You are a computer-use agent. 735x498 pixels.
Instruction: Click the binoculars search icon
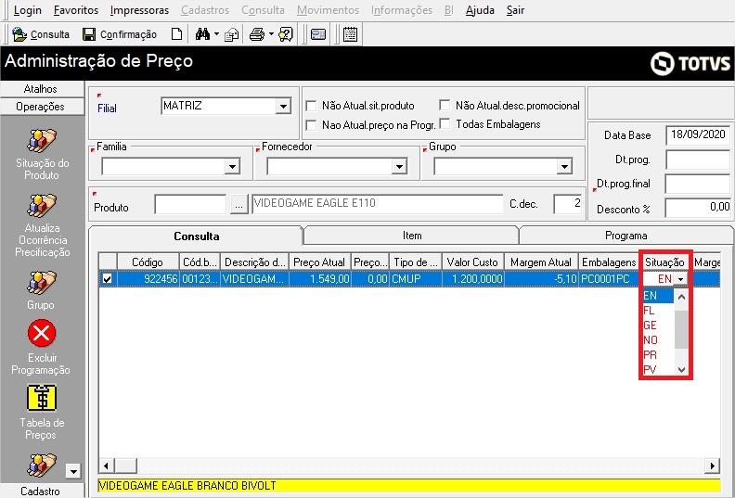[x=202, y=34]
